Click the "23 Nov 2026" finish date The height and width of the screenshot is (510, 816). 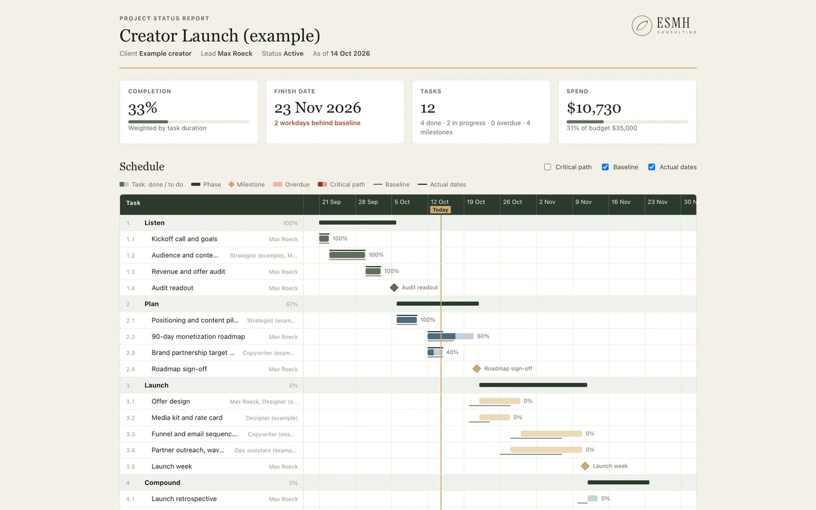(318, 108)
